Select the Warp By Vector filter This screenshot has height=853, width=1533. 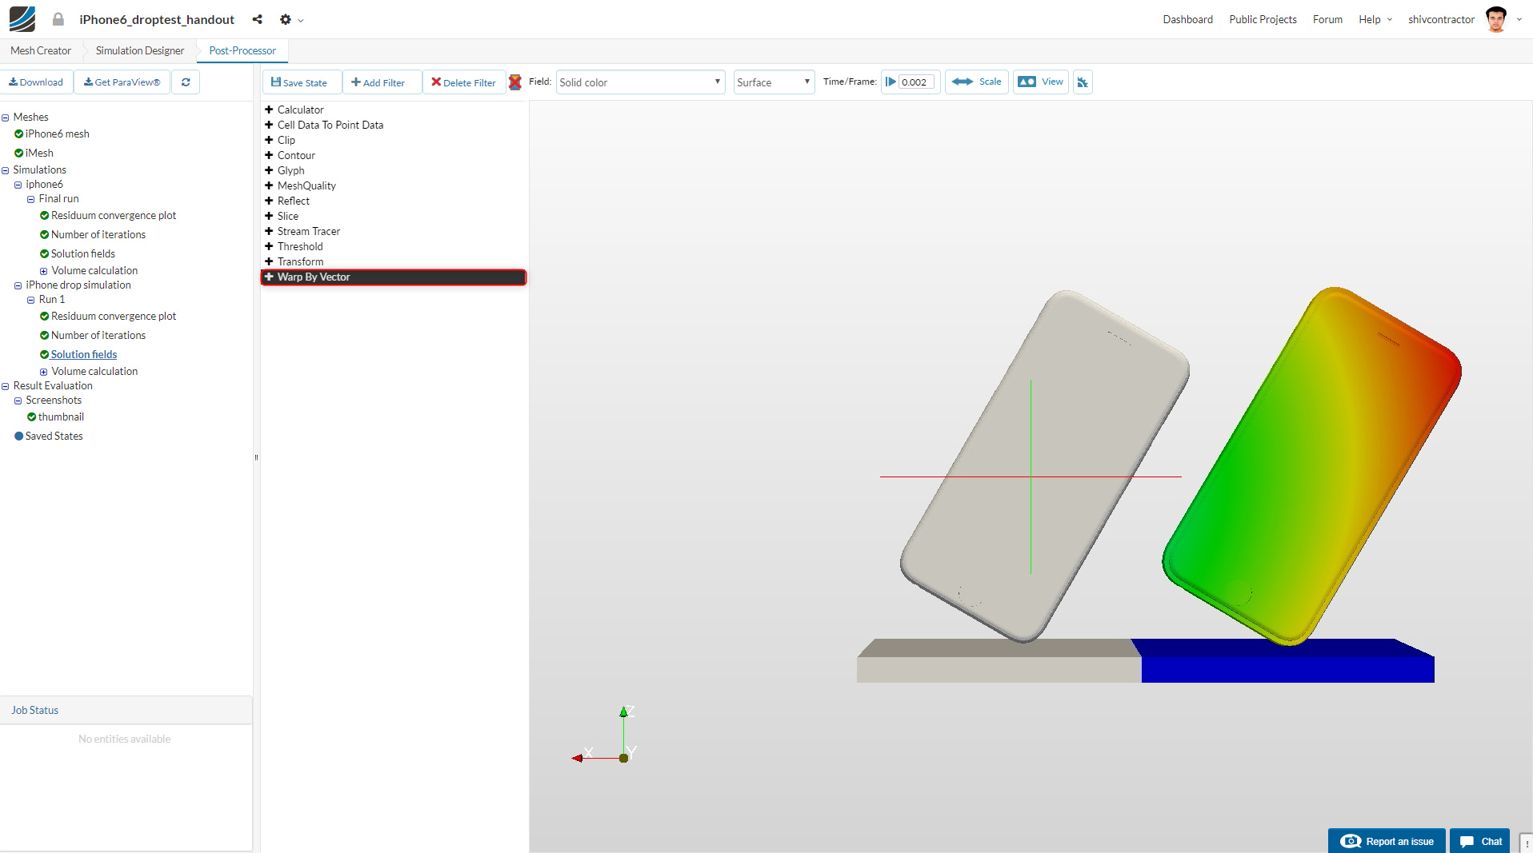394,277
